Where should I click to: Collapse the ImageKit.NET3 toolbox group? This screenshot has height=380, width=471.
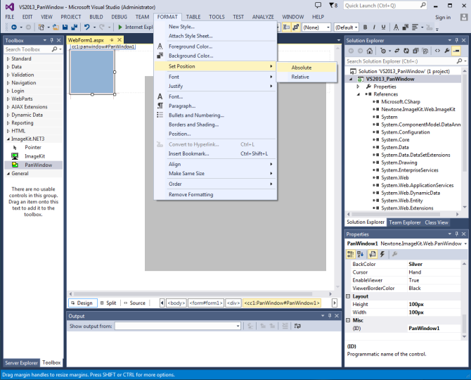(x=8, y=139)
